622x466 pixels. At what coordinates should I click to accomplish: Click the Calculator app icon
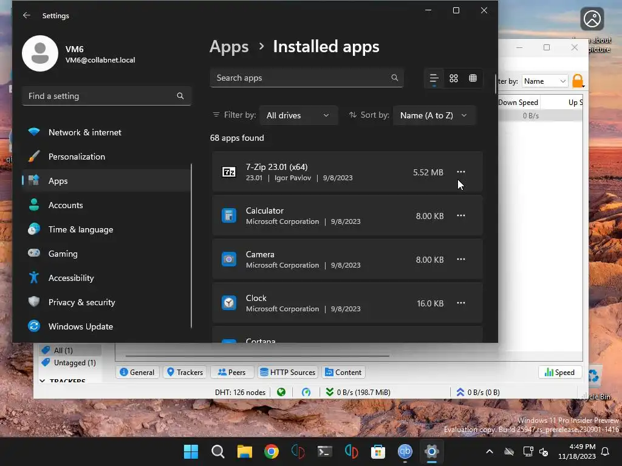(x=229, y=215)
